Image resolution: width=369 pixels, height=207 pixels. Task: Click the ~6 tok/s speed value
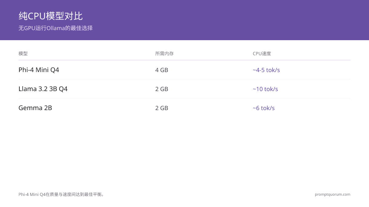tap(264, 108)
